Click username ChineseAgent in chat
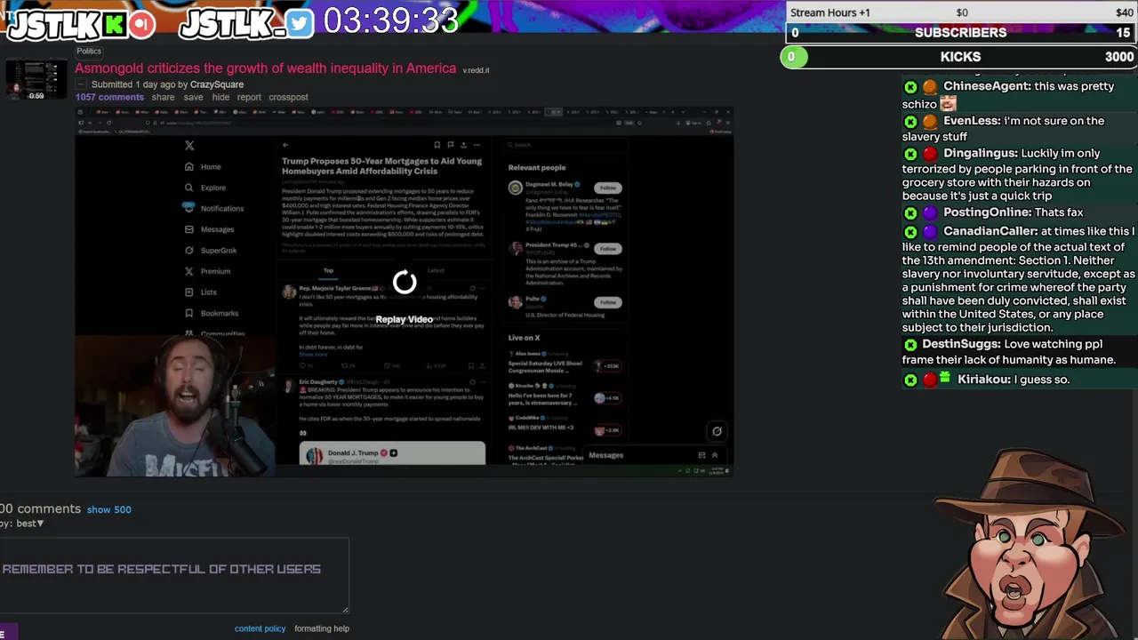This screenshot has width=1138, height=640. 987,86
